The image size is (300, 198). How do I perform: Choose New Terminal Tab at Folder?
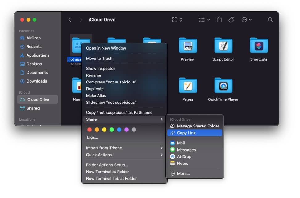pyautogui.click(x=124, y=179)
